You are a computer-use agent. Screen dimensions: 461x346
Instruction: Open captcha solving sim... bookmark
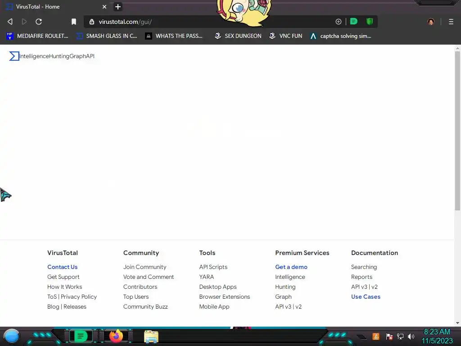[x=341, y=36]
